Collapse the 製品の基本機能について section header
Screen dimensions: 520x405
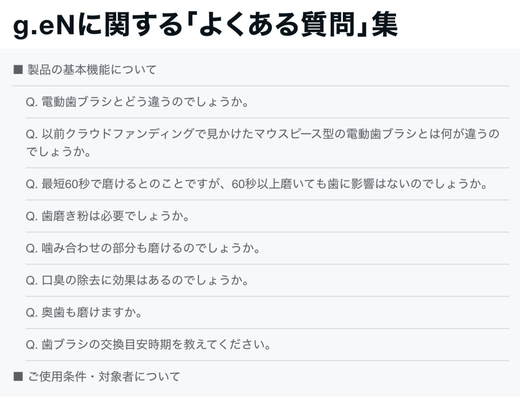pos(92,70)
